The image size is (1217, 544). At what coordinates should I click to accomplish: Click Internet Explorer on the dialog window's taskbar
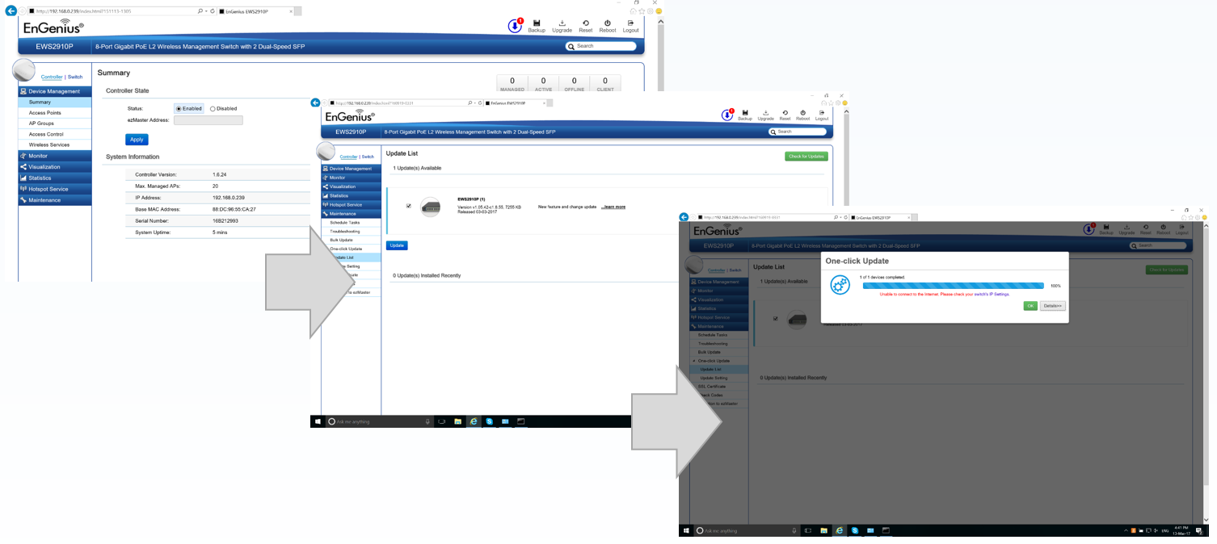(840, 530)
